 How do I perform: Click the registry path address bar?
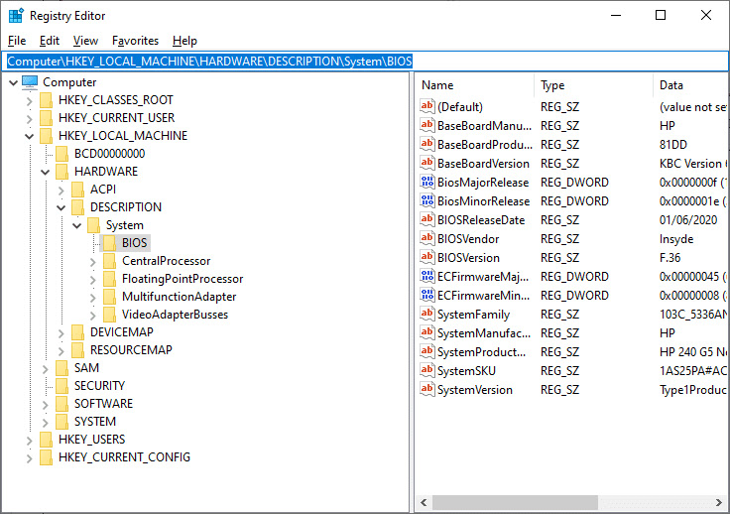pos(365,62)
